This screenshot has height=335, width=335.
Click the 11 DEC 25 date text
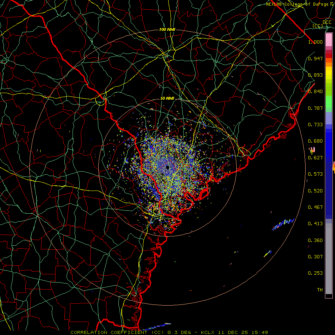pos(233,332)
